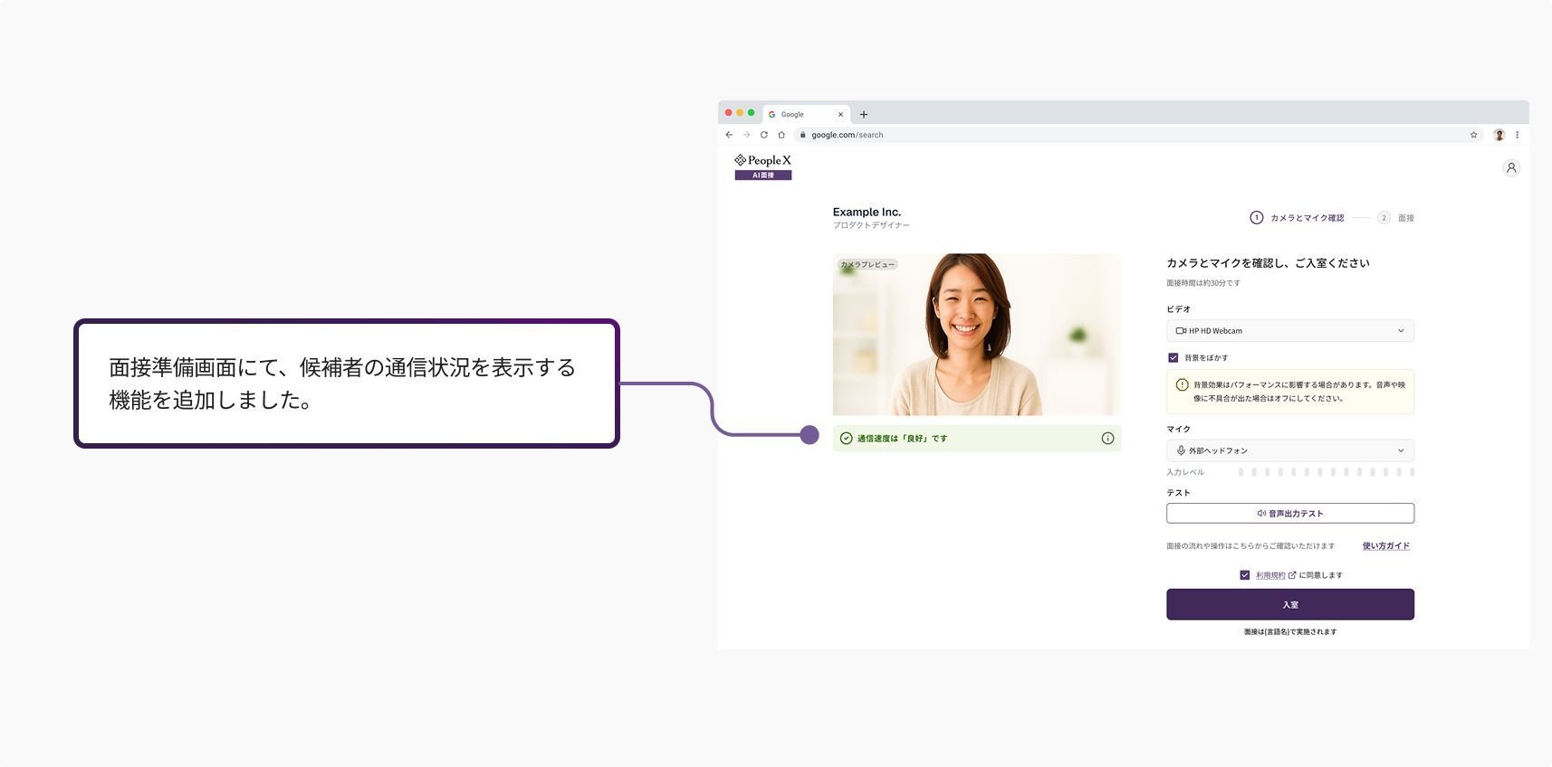This screenshot has width=1552, height=767.
Task: Click the info icon on the connection status bar
Action: coord(1107,439)
